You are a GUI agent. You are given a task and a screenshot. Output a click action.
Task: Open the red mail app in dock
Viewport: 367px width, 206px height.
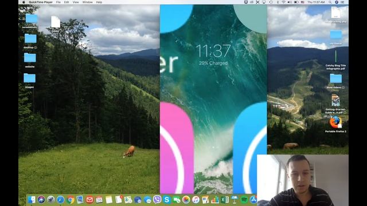click(x=89, y=200)
